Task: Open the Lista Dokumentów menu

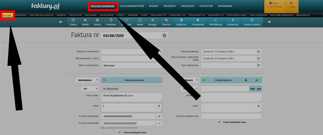Action: click(132, 6)
